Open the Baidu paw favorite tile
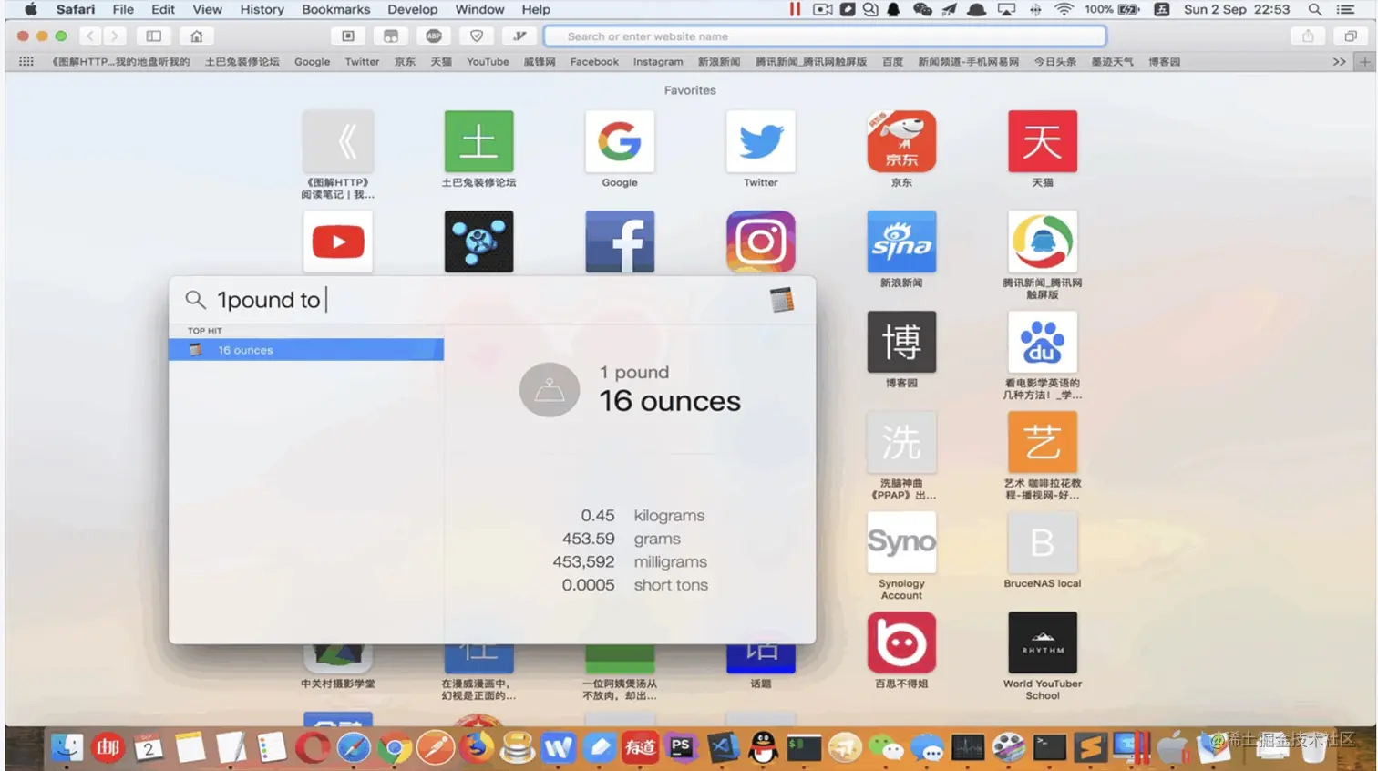The width and height of the screenshot is (1378, 771). click(1043, 342)
